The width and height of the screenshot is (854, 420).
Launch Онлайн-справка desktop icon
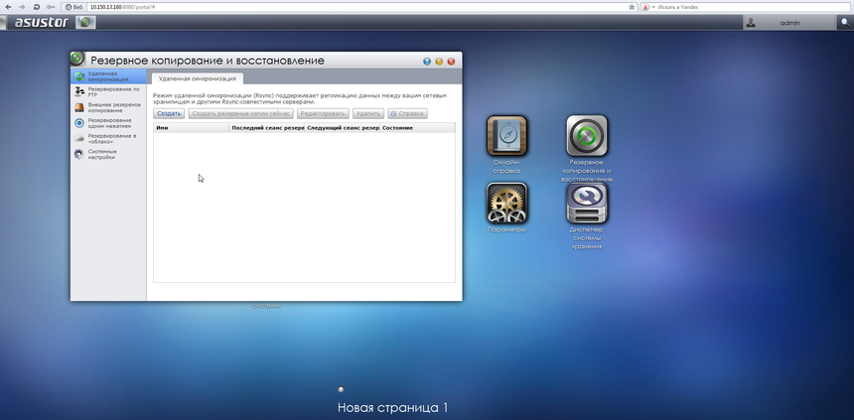tap(506, 136)
